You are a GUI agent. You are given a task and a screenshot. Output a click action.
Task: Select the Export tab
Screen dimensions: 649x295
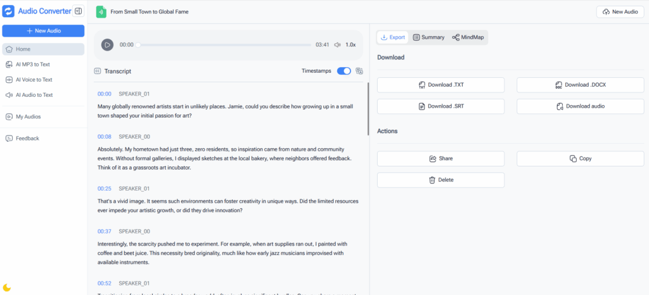(392, 37)
